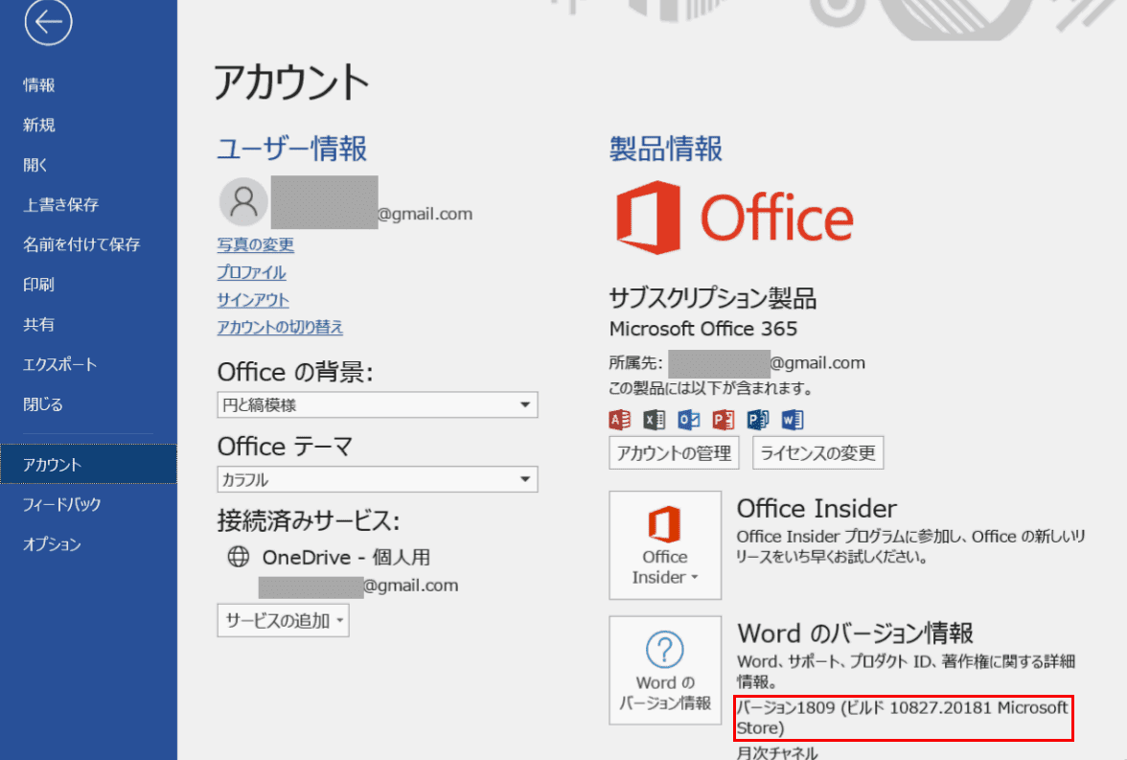This screenshot has height=760, width=1127.
Task: Click the Word app icon
Action: click(x=792, y=419)
